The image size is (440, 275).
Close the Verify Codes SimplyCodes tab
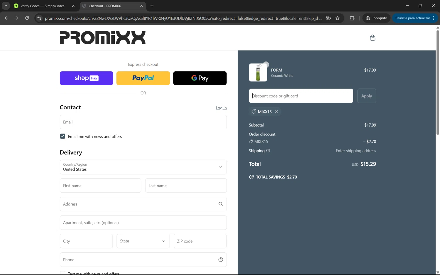73,6
